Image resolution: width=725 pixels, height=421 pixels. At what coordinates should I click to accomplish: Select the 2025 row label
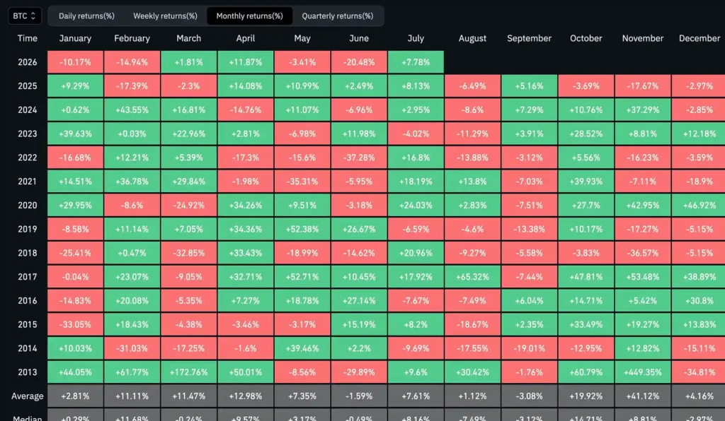pyautogui.click(x=28, y=86)
